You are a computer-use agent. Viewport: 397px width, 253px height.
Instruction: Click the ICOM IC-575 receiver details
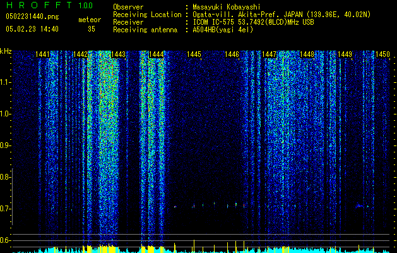pyautogui.click(x=253, y=22)
